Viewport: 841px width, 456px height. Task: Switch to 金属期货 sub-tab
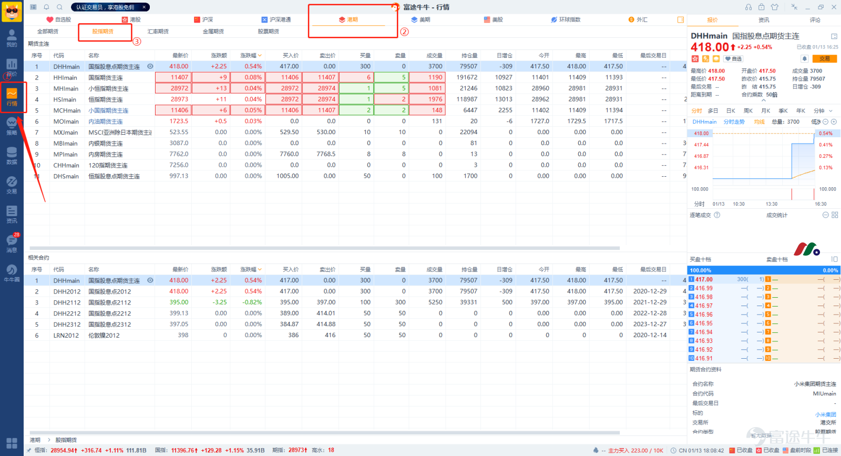[213, 32]
